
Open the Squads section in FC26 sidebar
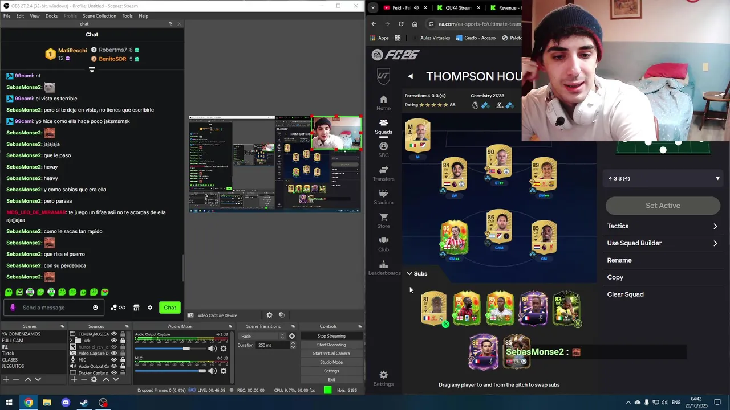pyautogui.click(x=383, y=126)
